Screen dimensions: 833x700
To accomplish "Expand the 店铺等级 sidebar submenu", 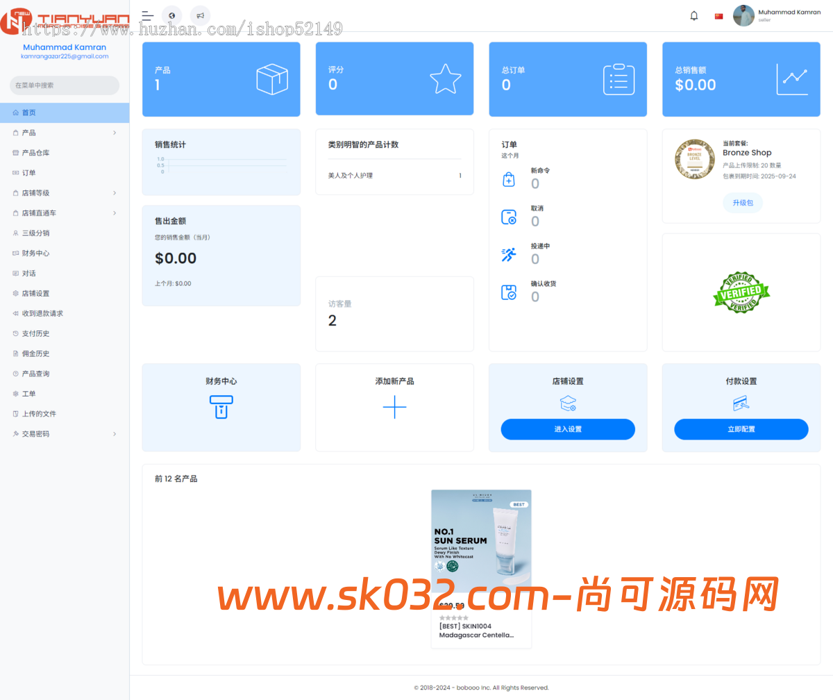I will pyautogui.click(x=65, y=193).
